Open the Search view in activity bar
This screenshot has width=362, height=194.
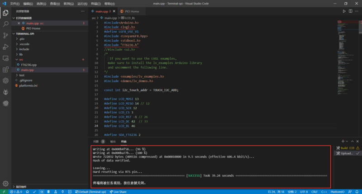coord(5,24)
